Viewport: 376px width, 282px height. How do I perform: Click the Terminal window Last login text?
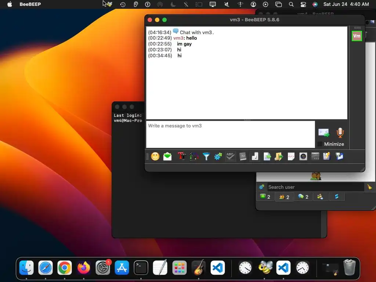pos(127,115)
